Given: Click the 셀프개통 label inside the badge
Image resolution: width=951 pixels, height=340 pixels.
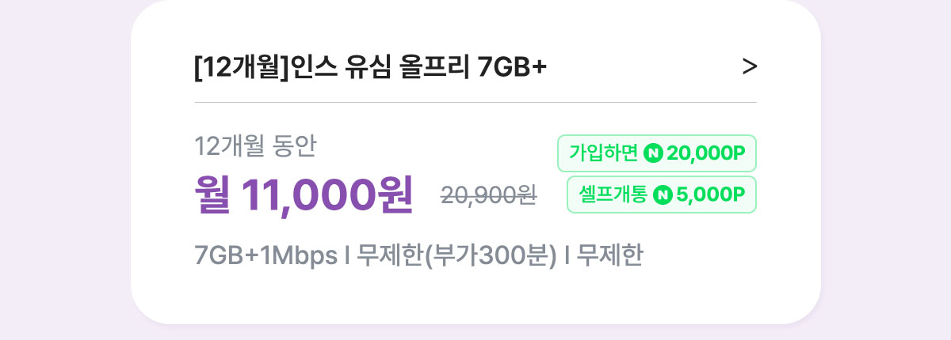Looking at the screenshot, I should pyautogui.click(x=613, y=195).
